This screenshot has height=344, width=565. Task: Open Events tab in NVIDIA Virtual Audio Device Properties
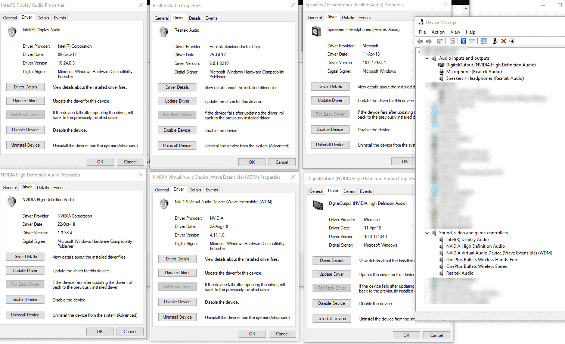(x=212, y=190)
